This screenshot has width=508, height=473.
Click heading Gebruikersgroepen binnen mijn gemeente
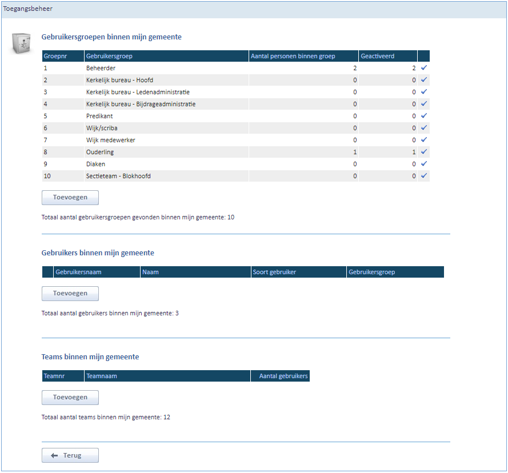(111, 37)
